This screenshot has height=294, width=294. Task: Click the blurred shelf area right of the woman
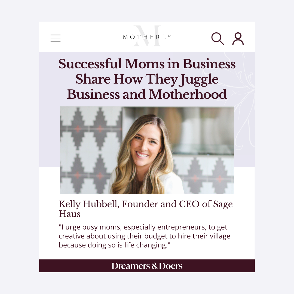tap(207, 131)
